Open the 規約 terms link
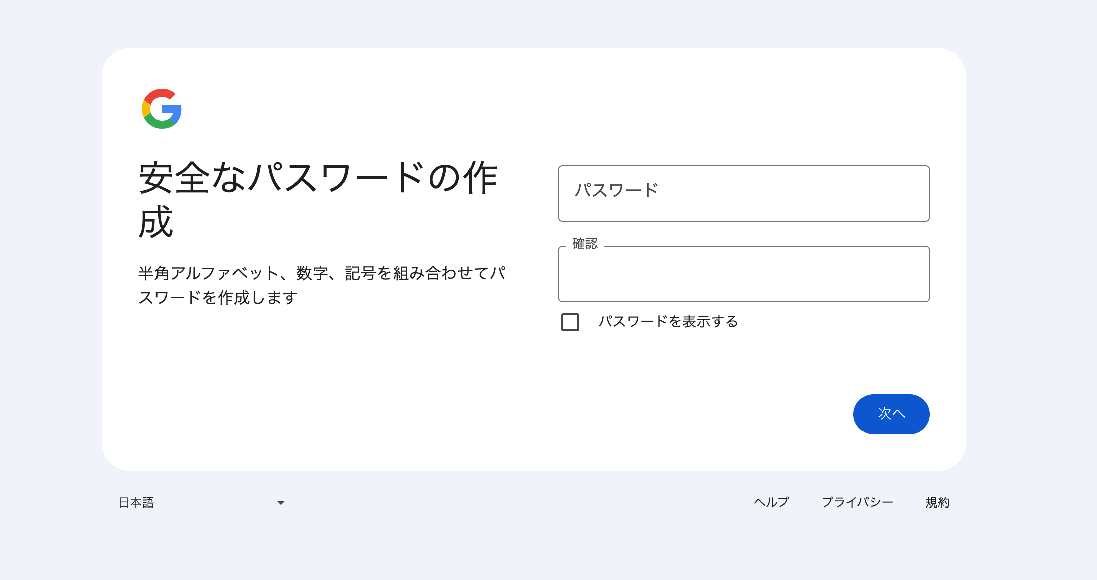Image resolution: width=1097 pixels, height=580 pixels. click(937, 502)
